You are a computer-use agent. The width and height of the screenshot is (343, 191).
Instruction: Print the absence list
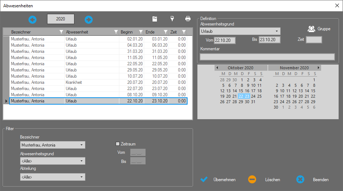[x=188, y=19]
